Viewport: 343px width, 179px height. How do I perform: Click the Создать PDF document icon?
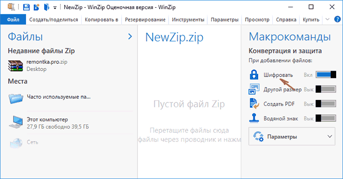pos(254,103)
